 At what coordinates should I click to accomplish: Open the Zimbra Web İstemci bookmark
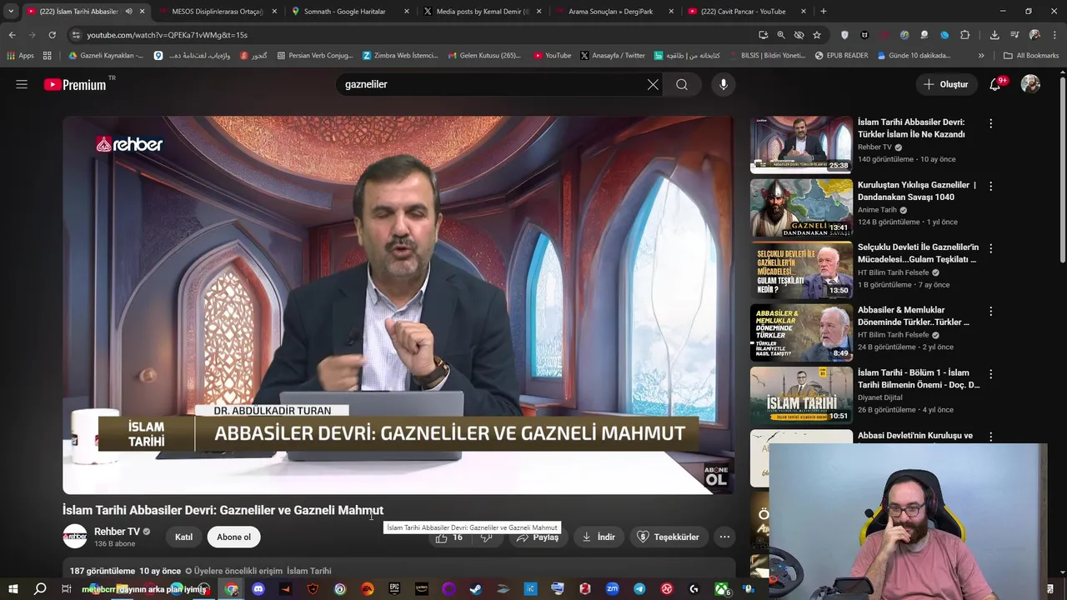pyautogui.click(x=399, y=56)
